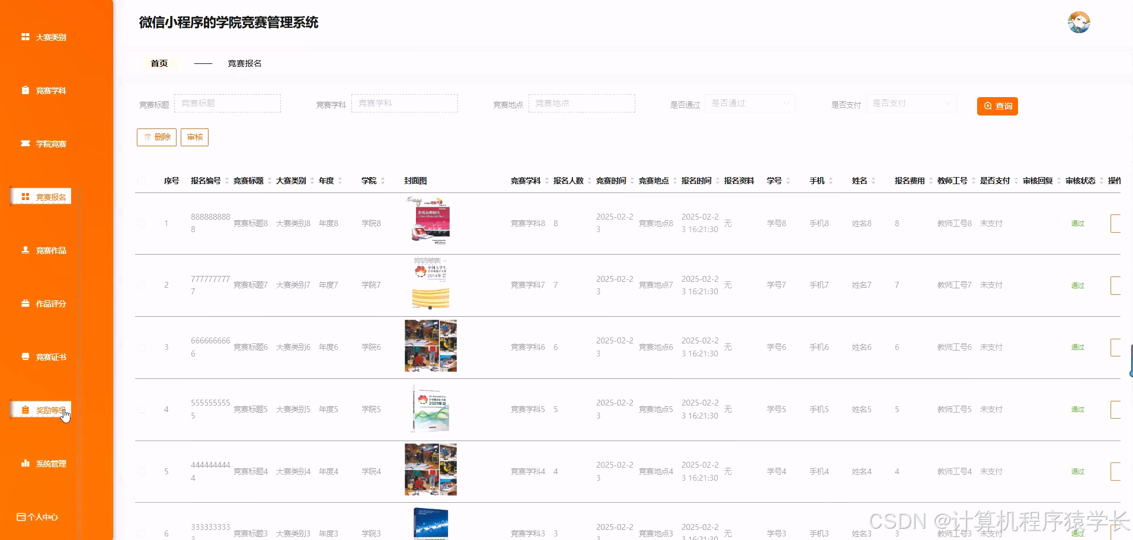This screenshot has height=540, width=1133.
Task: Sort by 报名人数 column arrows
Action: click(x=590, y=181)
